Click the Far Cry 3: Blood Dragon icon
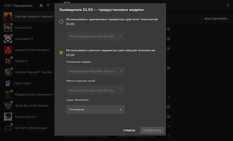233x141 pixels. point(8,128)
